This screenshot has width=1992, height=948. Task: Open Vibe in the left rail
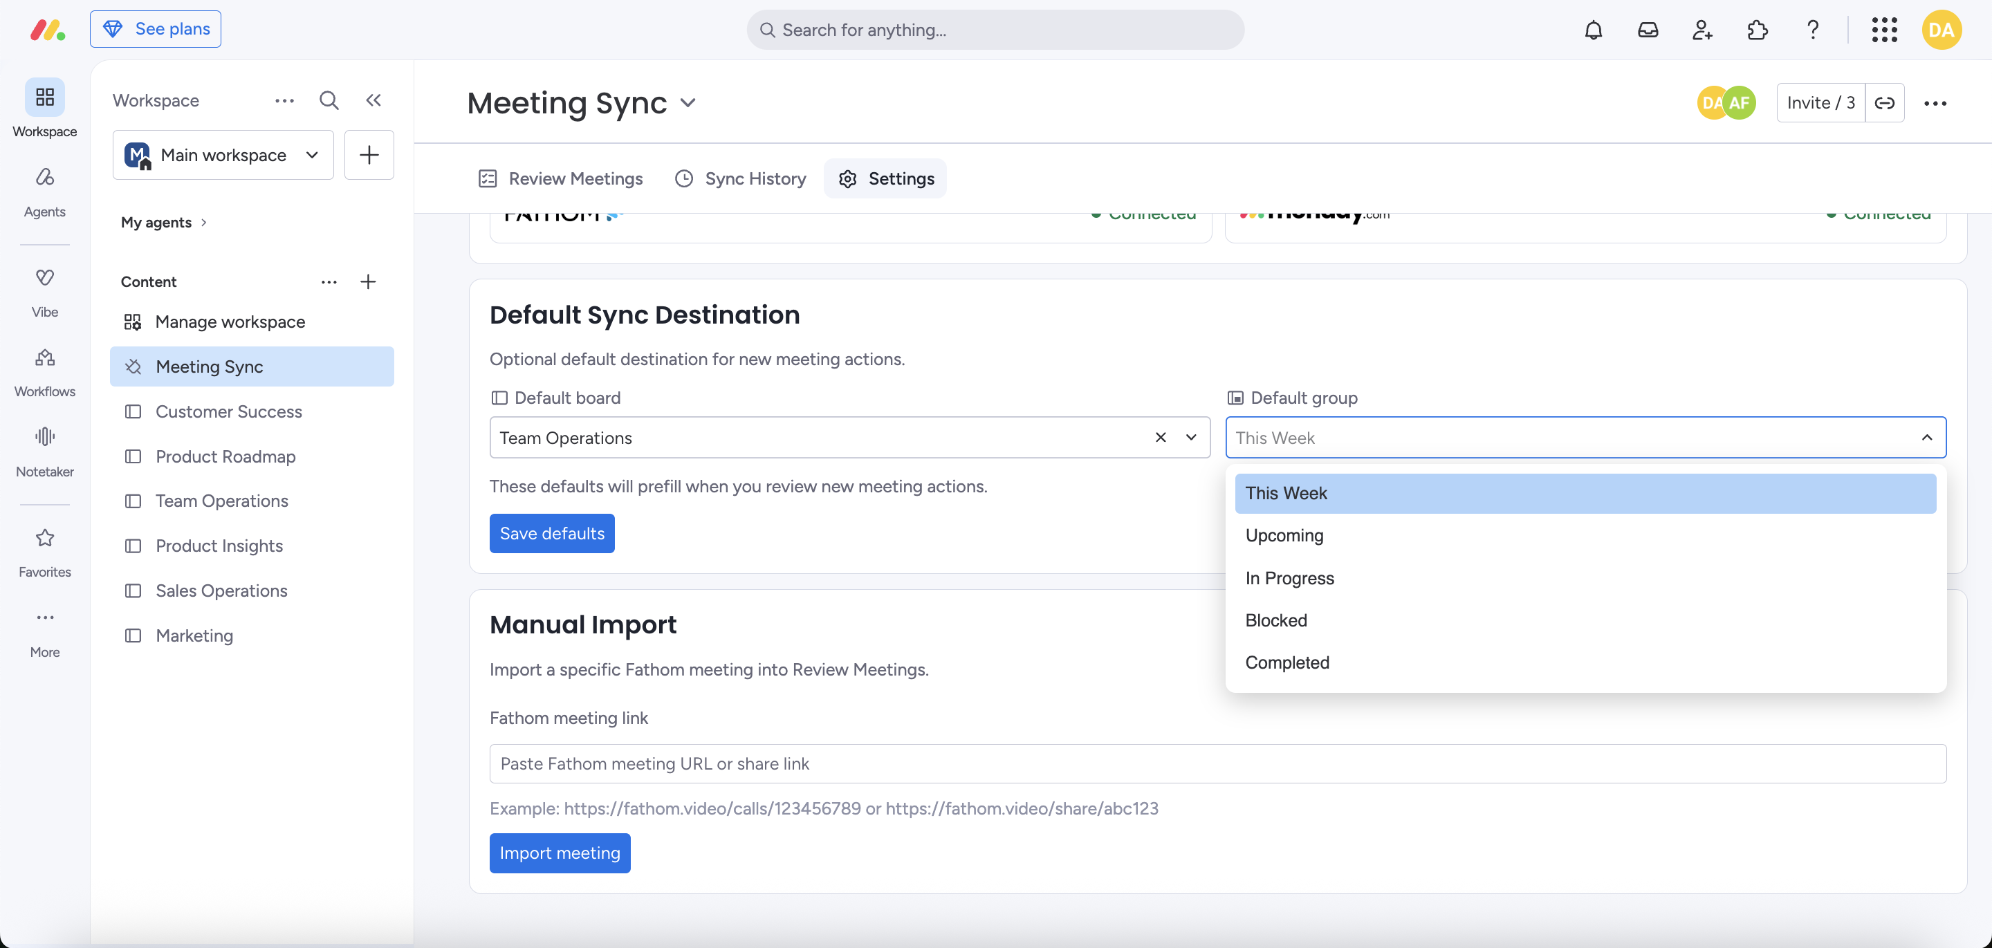pyautogui.click(x=44, y=292)
